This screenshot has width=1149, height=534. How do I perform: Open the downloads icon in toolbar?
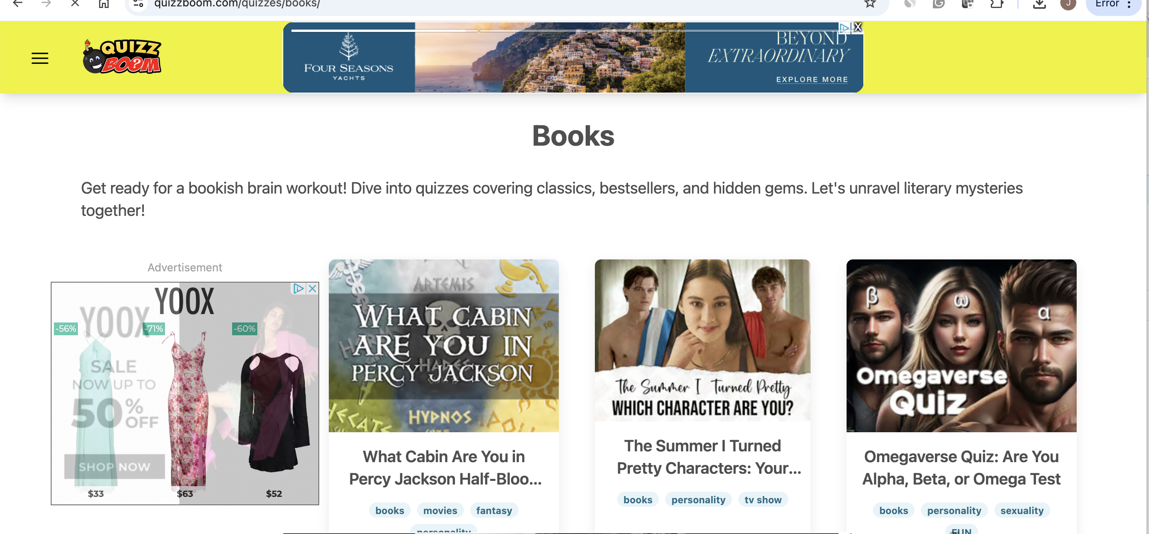1039,4
